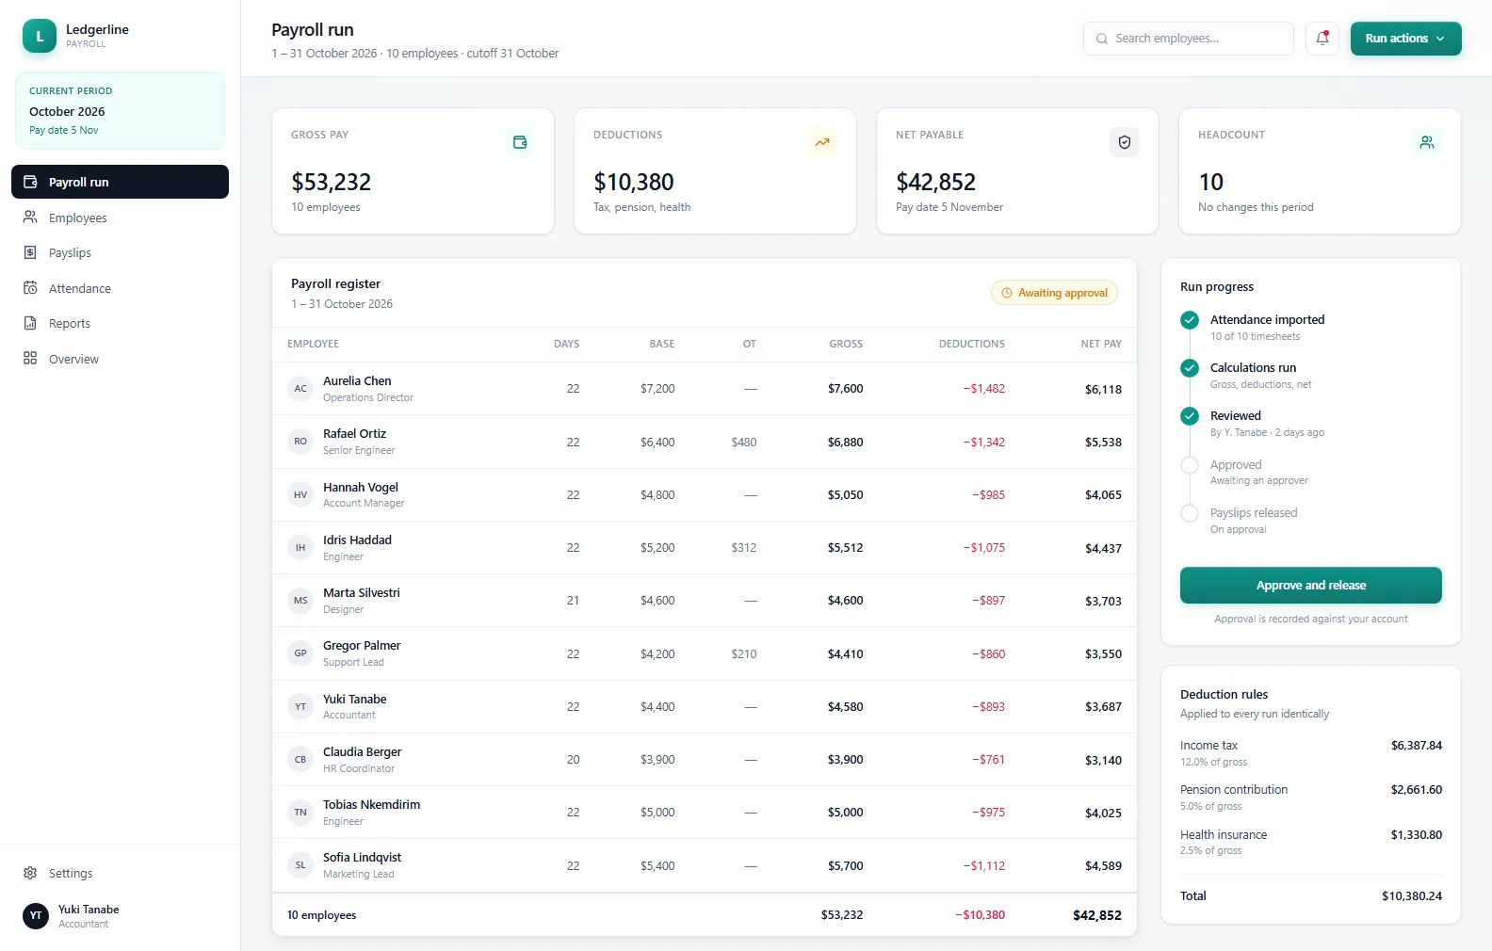Click the Attendance imported checkmark
The width and height of the screenshot is (1492, 951).
[1190, 320]
